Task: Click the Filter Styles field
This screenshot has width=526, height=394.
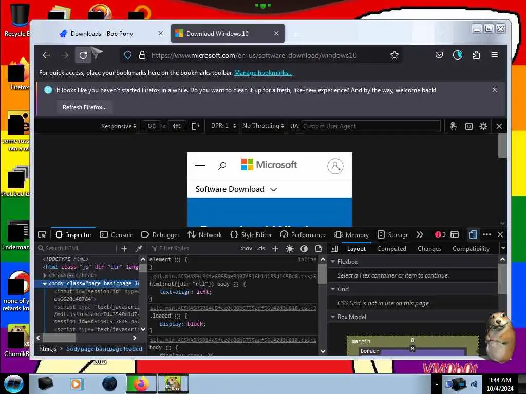Action: tap(193, 248)
